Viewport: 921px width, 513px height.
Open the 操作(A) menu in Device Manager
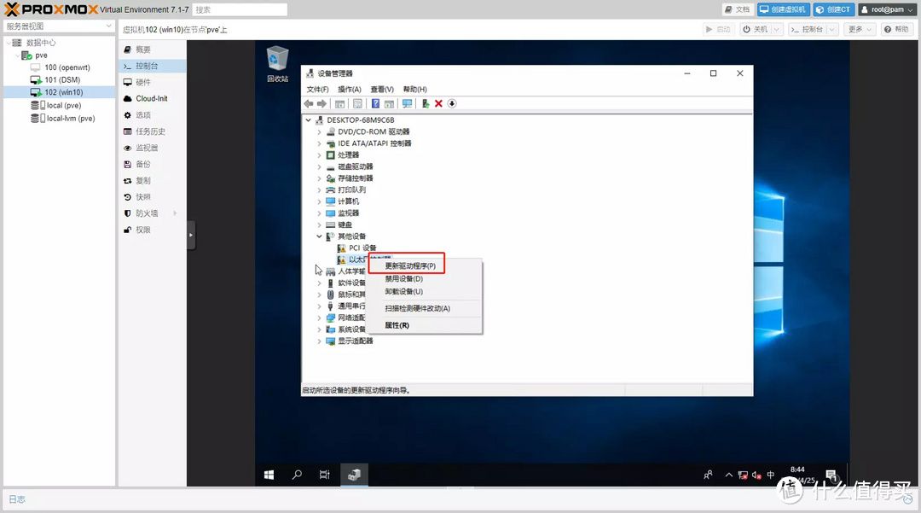pos(349,89)
